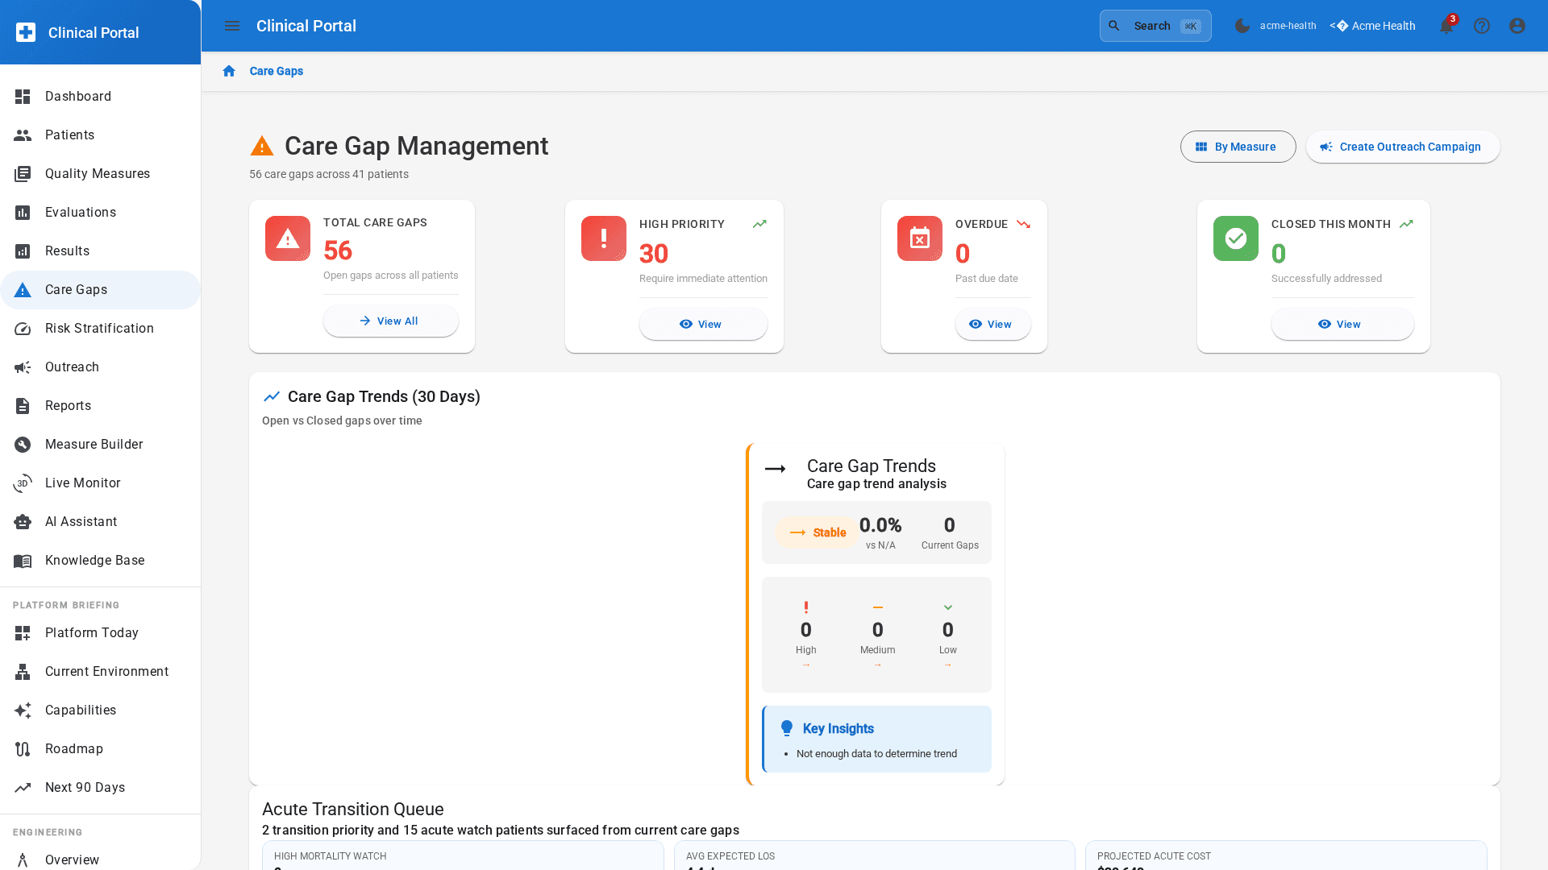1548x870 pixels.
Task: Click the notifications bell icon
Action: (1446, 27)
